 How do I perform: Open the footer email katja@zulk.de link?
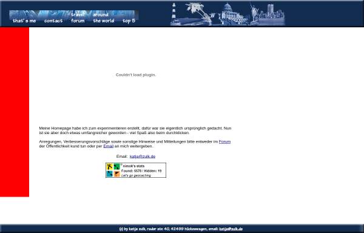point(231,229)
